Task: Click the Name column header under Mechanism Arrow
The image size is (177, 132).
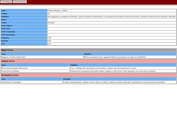Action: (31, 79)
